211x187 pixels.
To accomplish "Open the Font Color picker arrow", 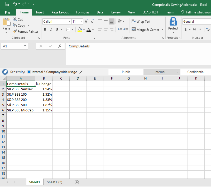I will point(93,30).
